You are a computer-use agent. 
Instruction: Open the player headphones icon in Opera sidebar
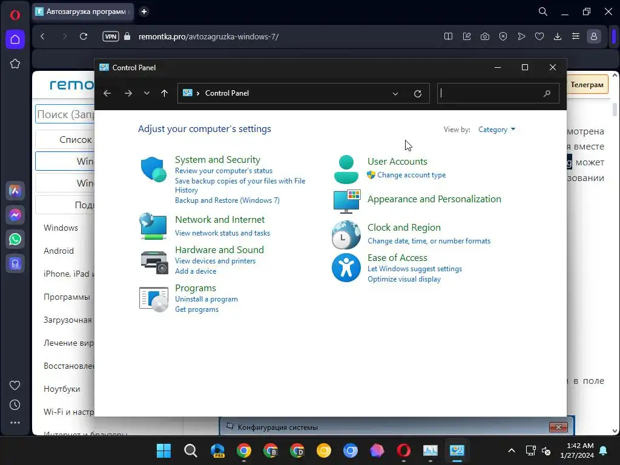pos(15,264)
